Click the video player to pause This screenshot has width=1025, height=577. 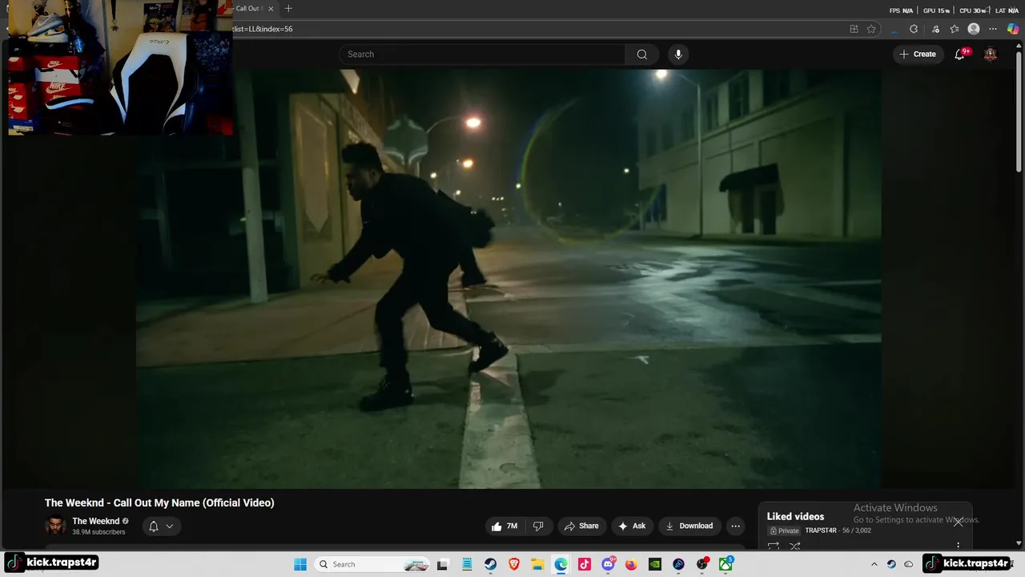[x=508, y=279]
